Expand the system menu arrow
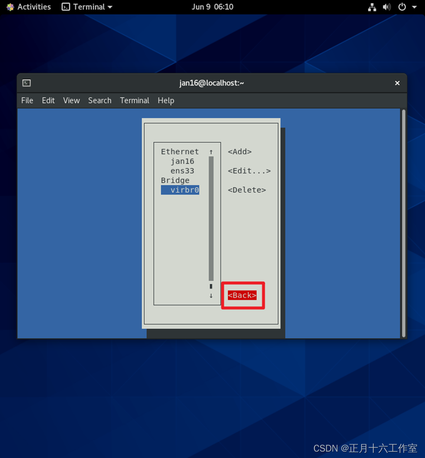Screen dimensions: 425x458 (414, 7)
